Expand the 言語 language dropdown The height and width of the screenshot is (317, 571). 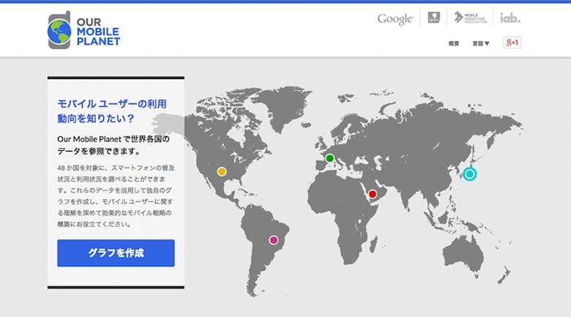[480, 43]
